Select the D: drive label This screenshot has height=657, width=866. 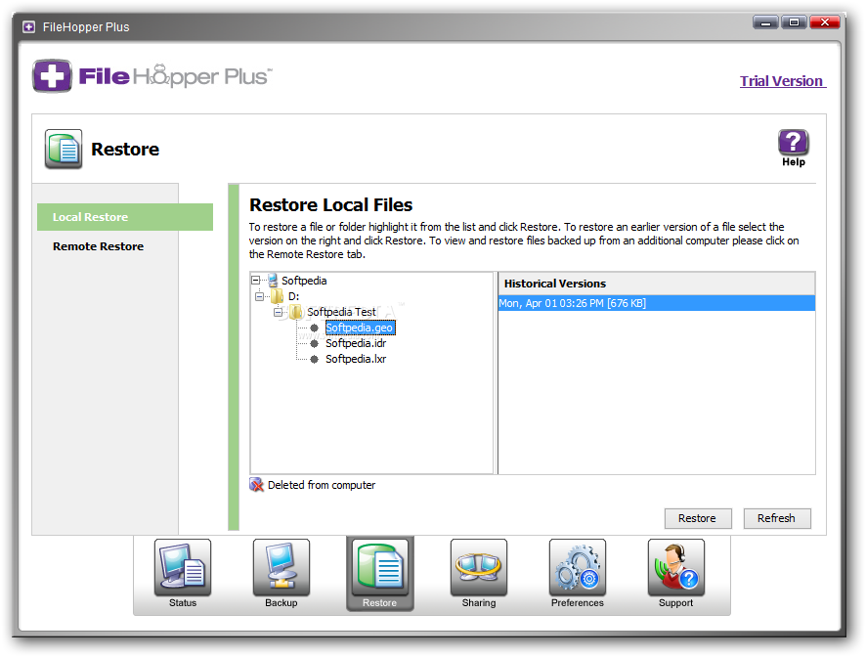pyautogui.click(x=294, y=296)
